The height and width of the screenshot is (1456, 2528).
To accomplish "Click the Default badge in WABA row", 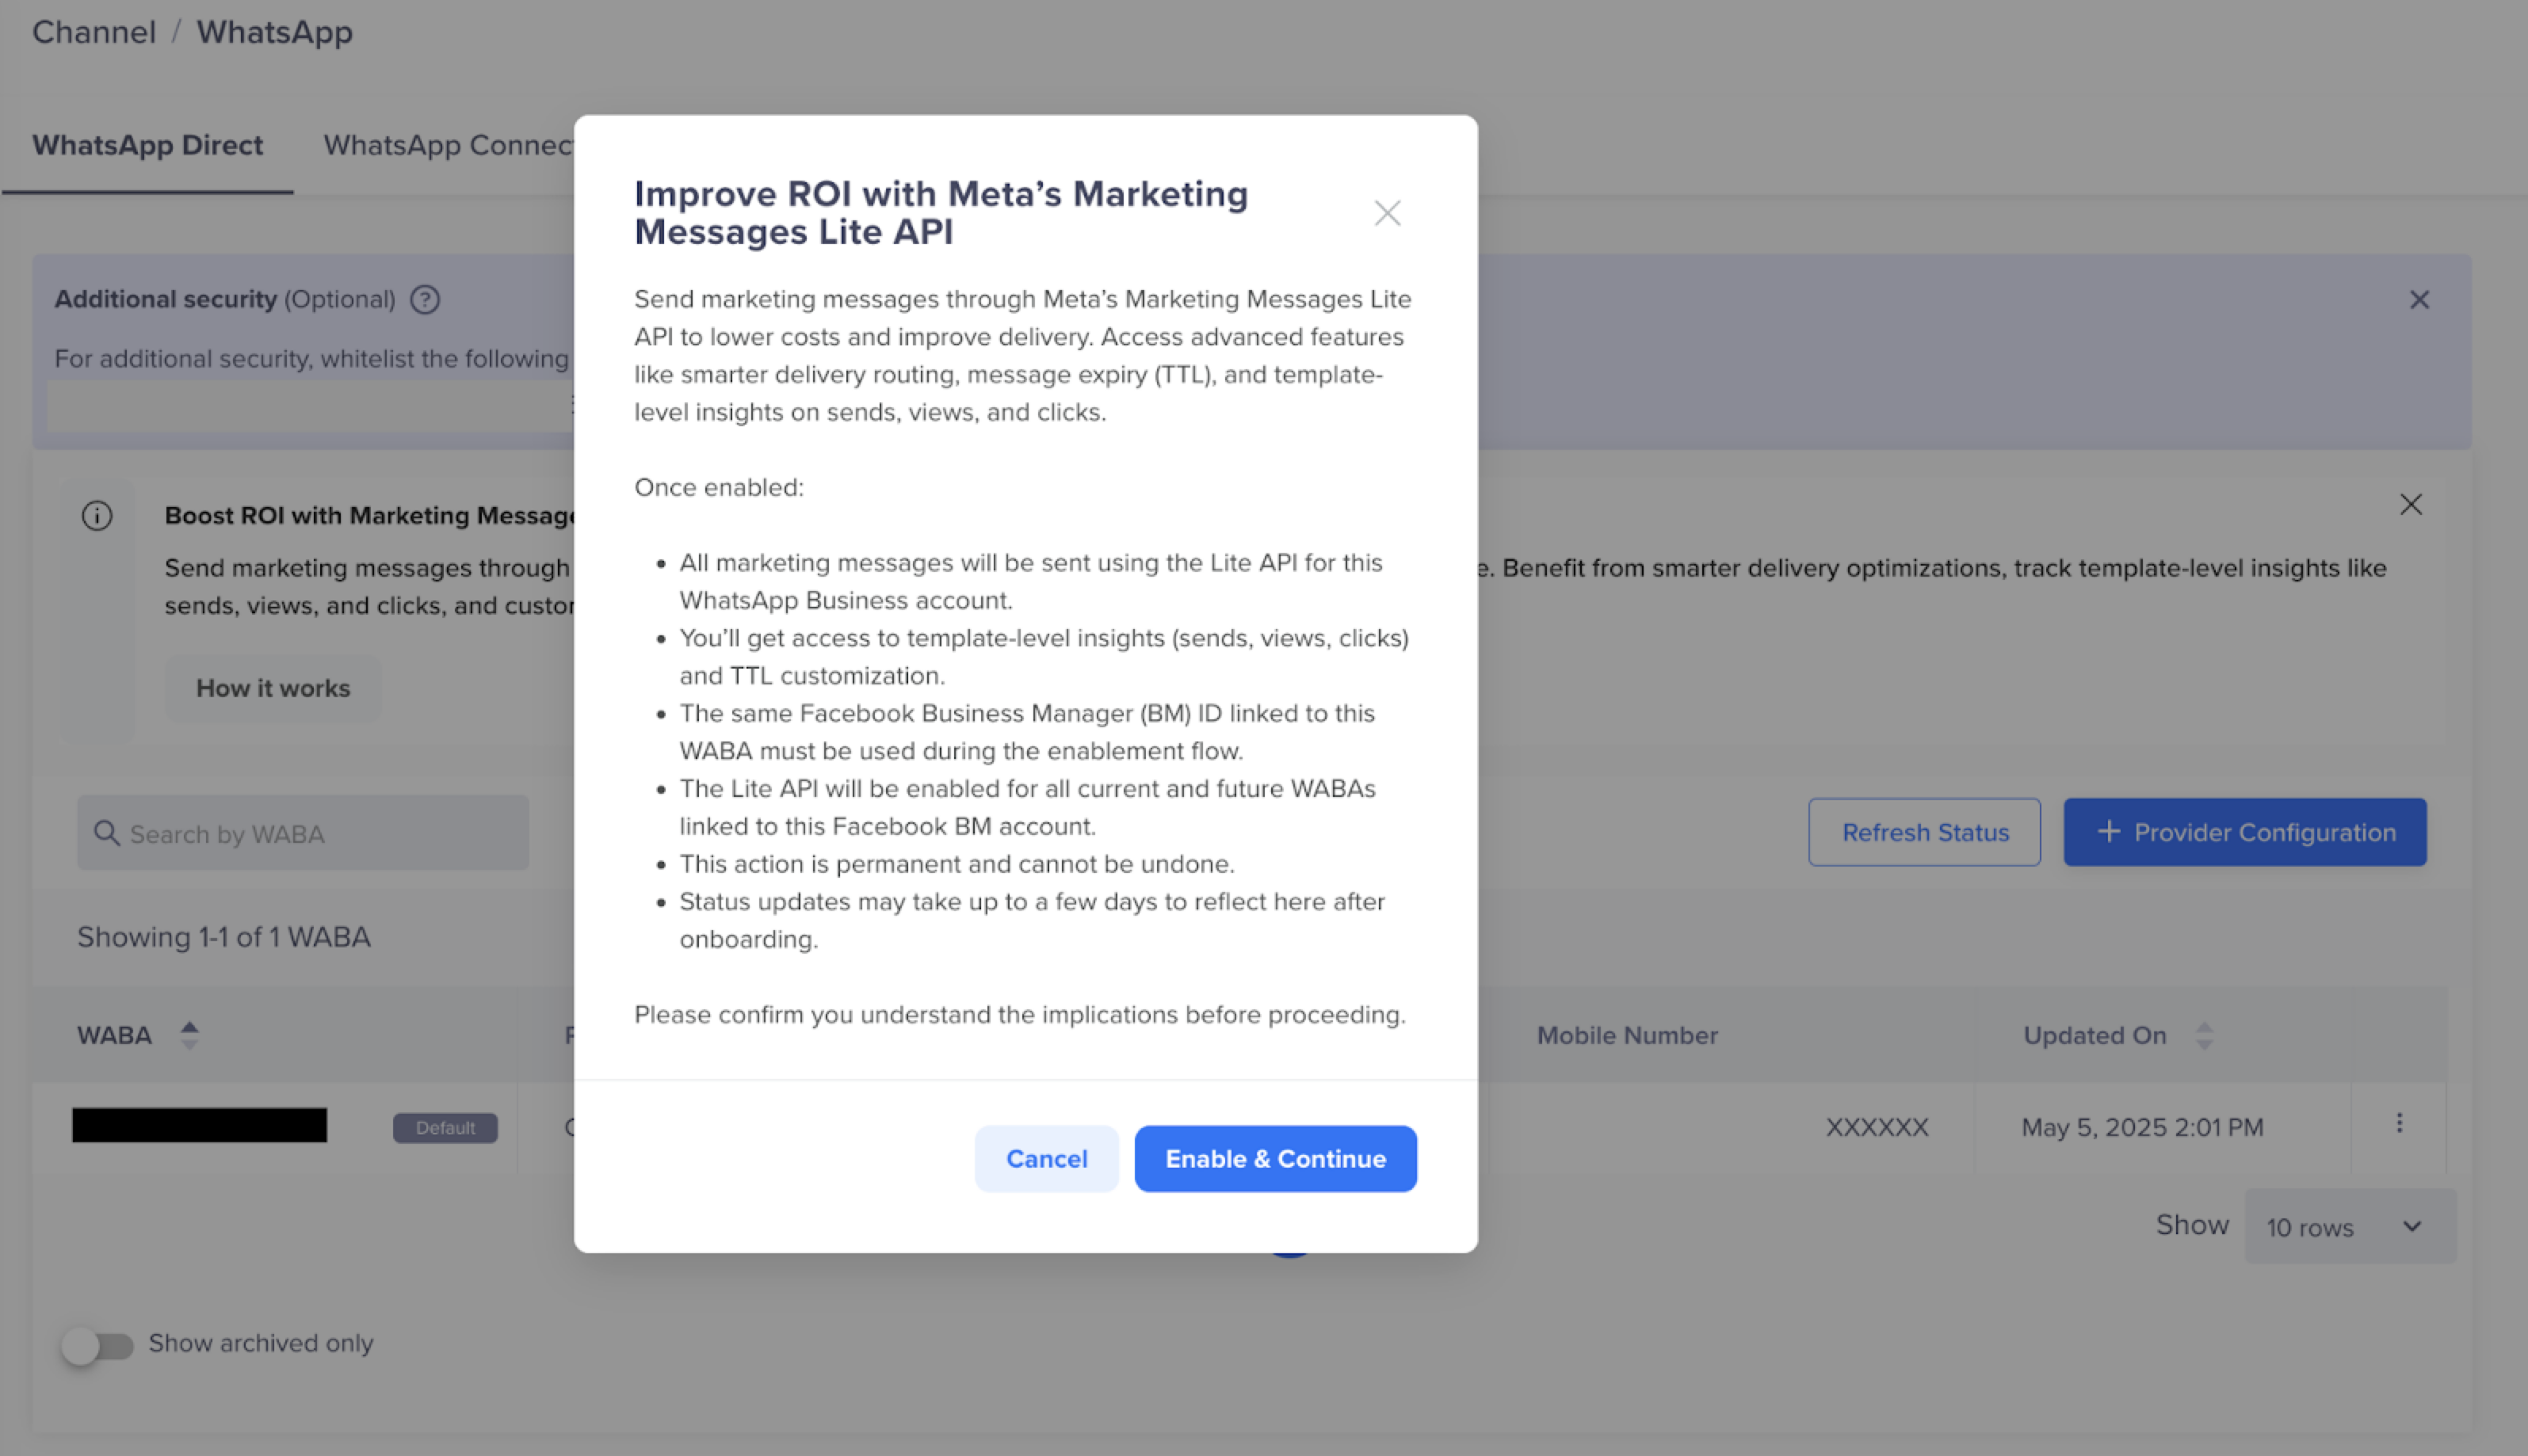I will click(x=445, y=1128).
